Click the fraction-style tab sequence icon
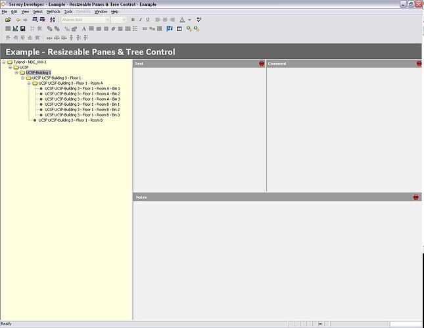 point(67,29)
